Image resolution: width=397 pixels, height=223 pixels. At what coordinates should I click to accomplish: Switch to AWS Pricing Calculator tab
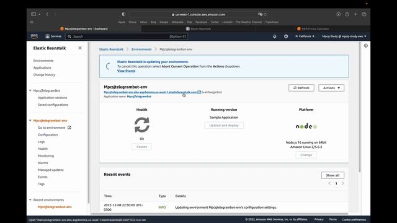pos(313,28)
